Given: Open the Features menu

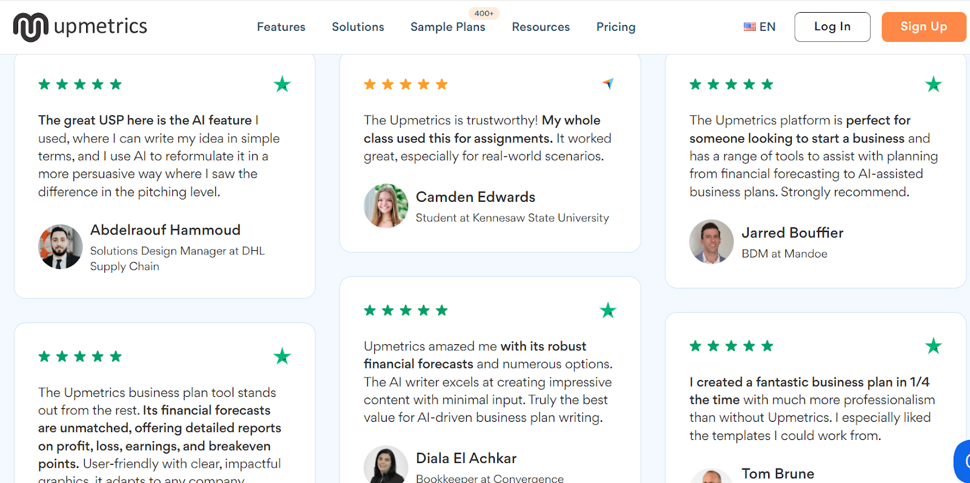Looking at the screenshot, I should click(281, 27).
